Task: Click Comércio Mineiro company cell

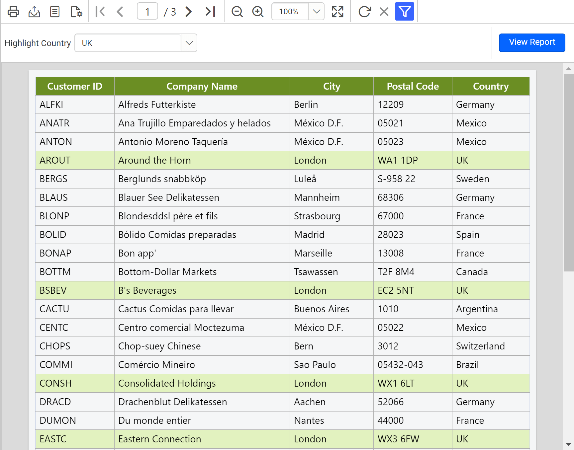Action: [202, 365]
